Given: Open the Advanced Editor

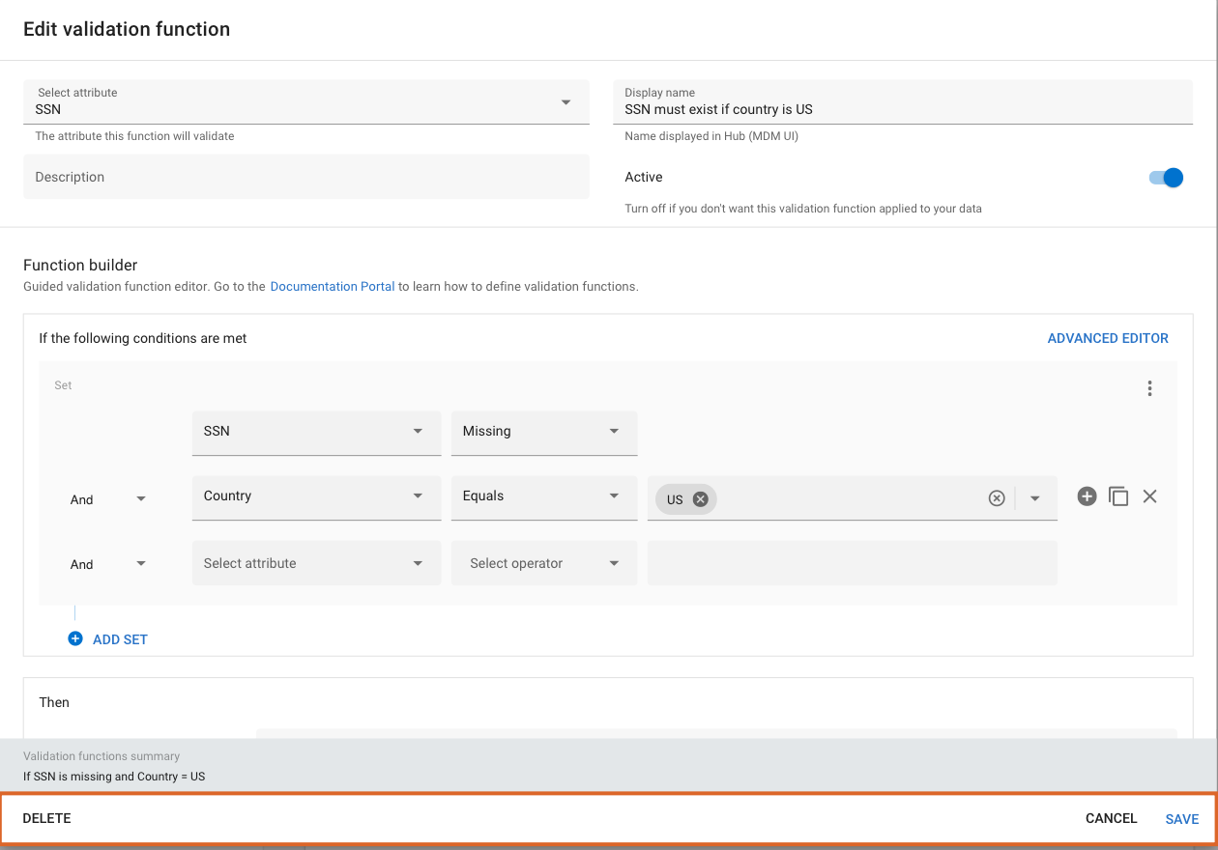Looking at the screenshot, I should [1108, 338].
